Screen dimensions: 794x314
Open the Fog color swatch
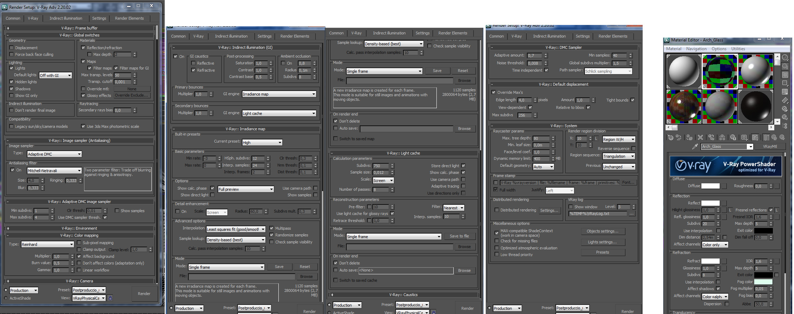point(763,282)
